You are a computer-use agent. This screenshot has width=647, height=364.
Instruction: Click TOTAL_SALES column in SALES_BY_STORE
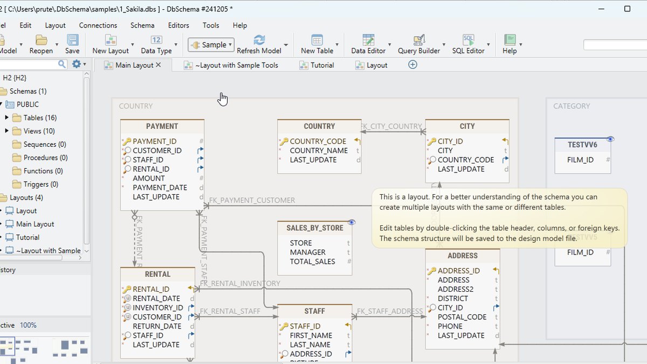tap(312, 262)
